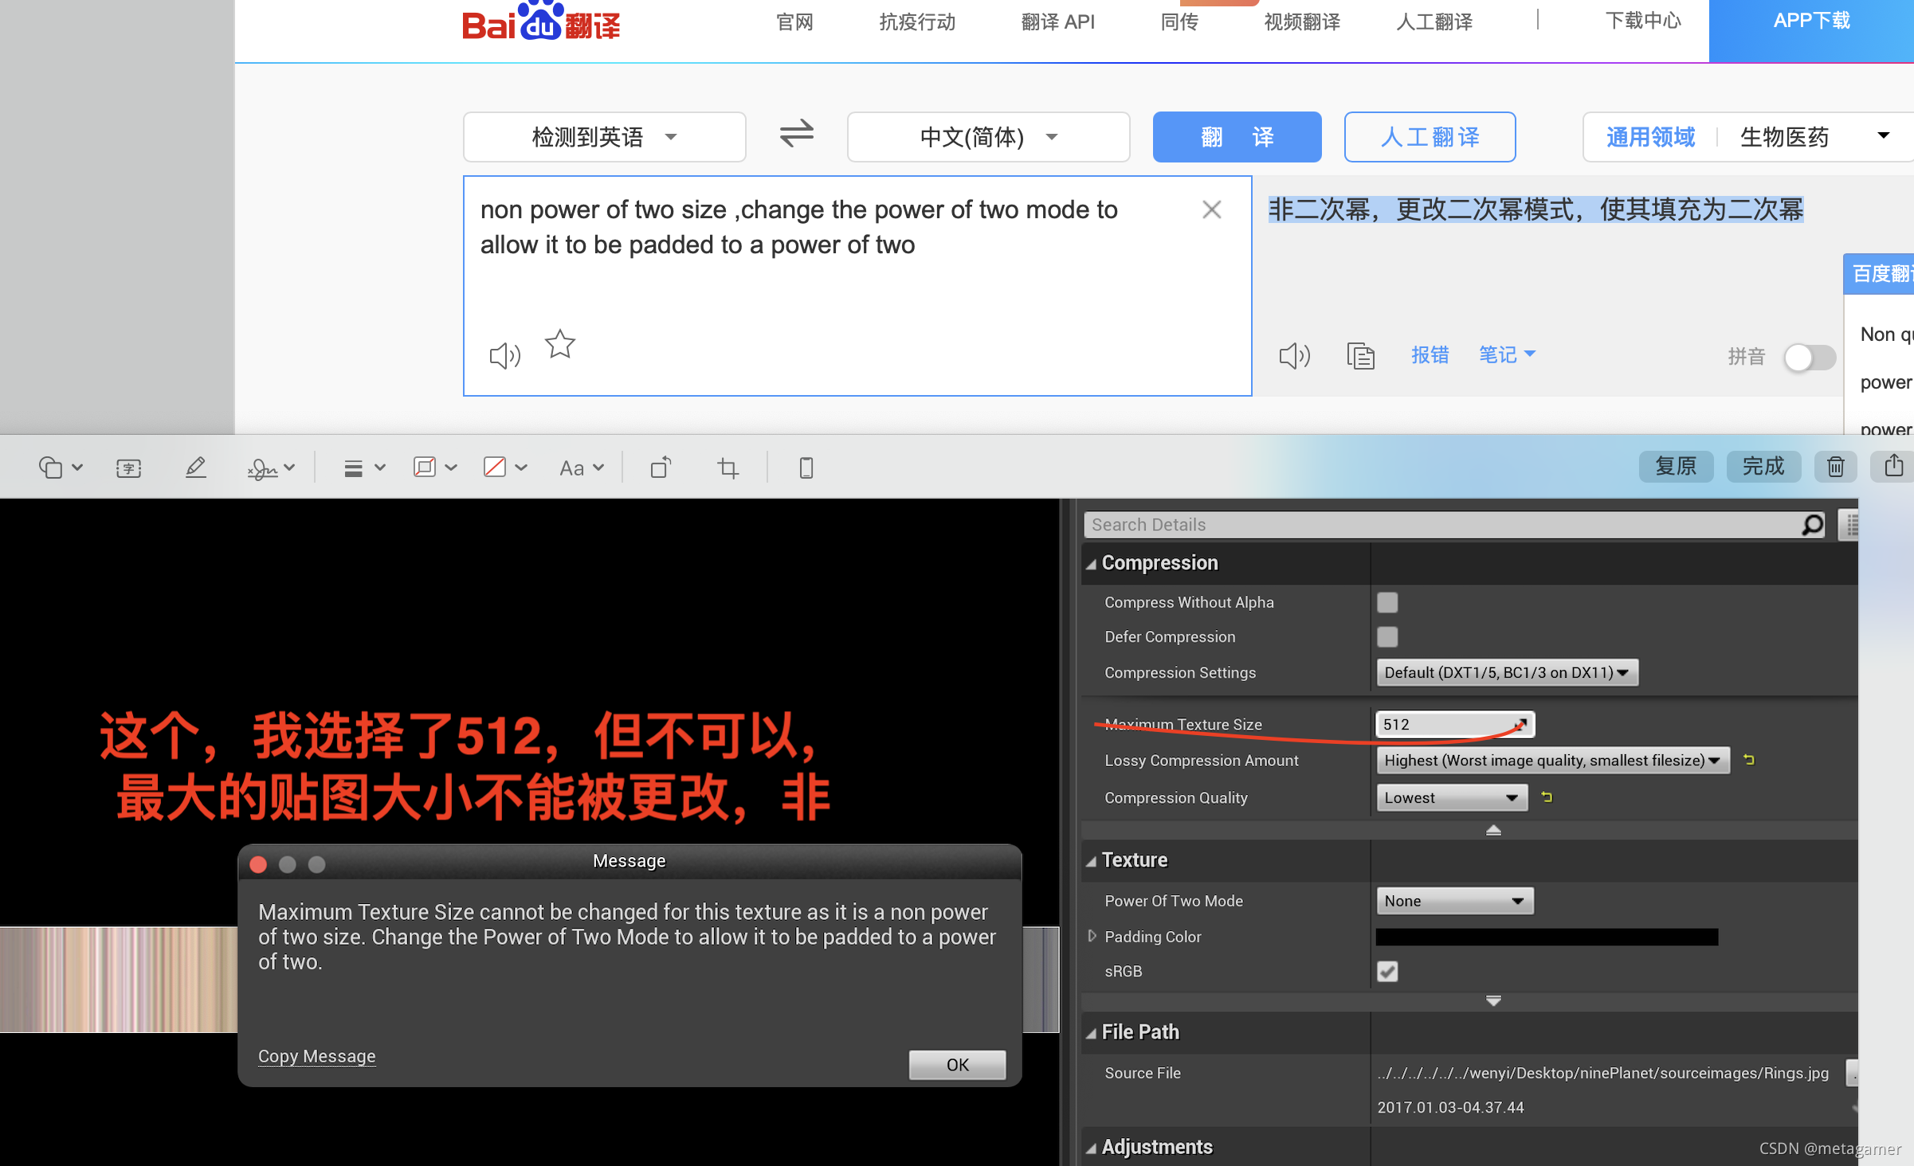Click the black Padding Color swatch

pos(1546,937)
